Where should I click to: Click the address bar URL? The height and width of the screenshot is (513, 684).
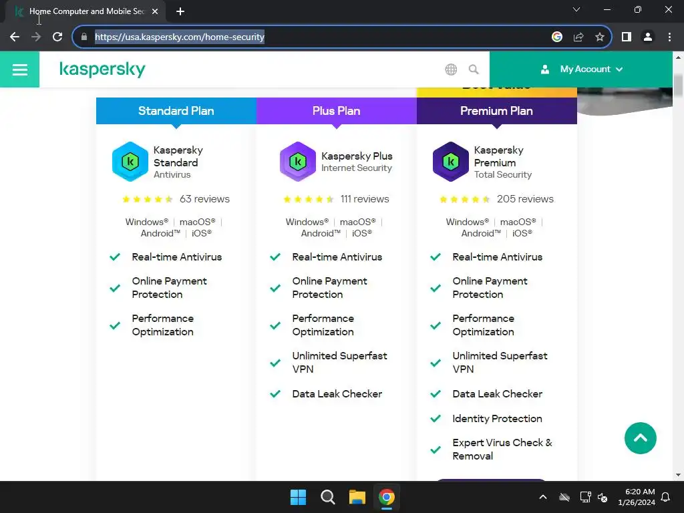pos(179,37)
